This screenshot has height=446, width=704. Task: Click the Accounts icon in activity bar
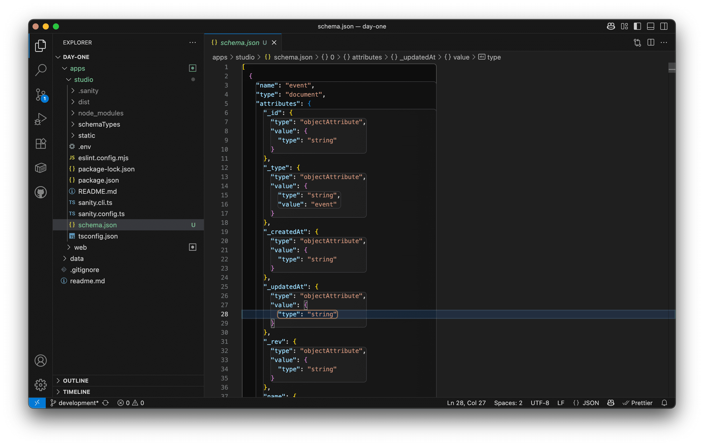click(x=40, y=360)
